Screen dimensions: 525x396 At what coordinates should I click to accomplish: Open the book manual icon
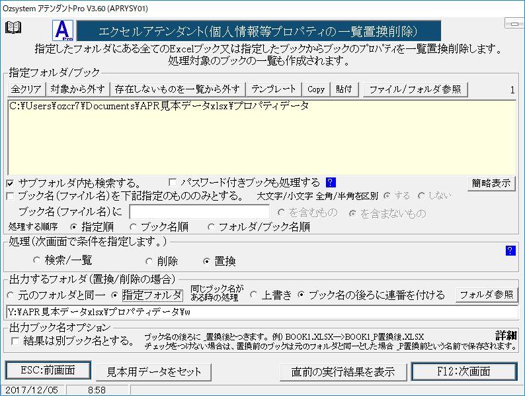pyautogui.click(x=13, y=28)
